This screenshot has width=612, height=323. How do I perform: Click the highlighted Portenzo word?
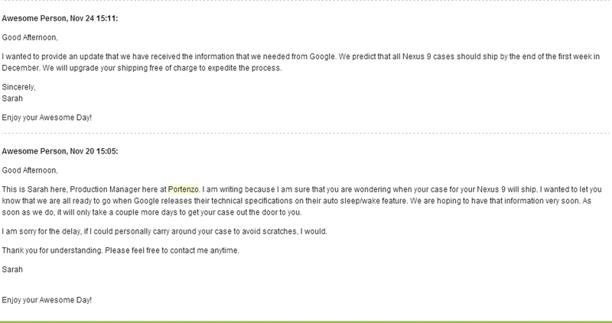[x=184, y=189]
